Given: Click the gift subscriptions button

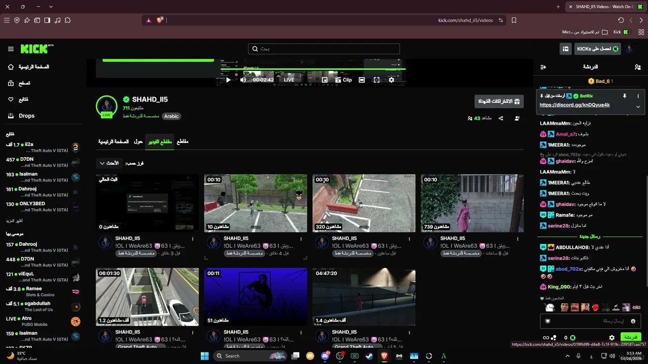Looking at the screenshot, I should (499, 101).
